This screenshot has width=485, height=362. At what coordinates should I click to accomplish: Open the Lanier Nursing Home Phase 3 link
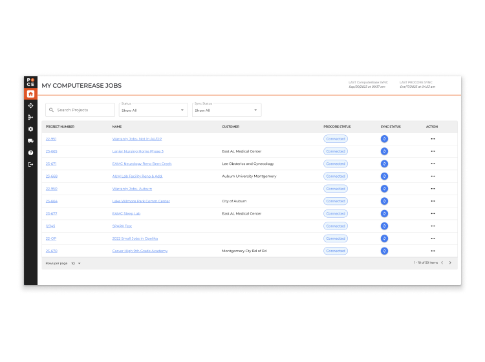138,151
